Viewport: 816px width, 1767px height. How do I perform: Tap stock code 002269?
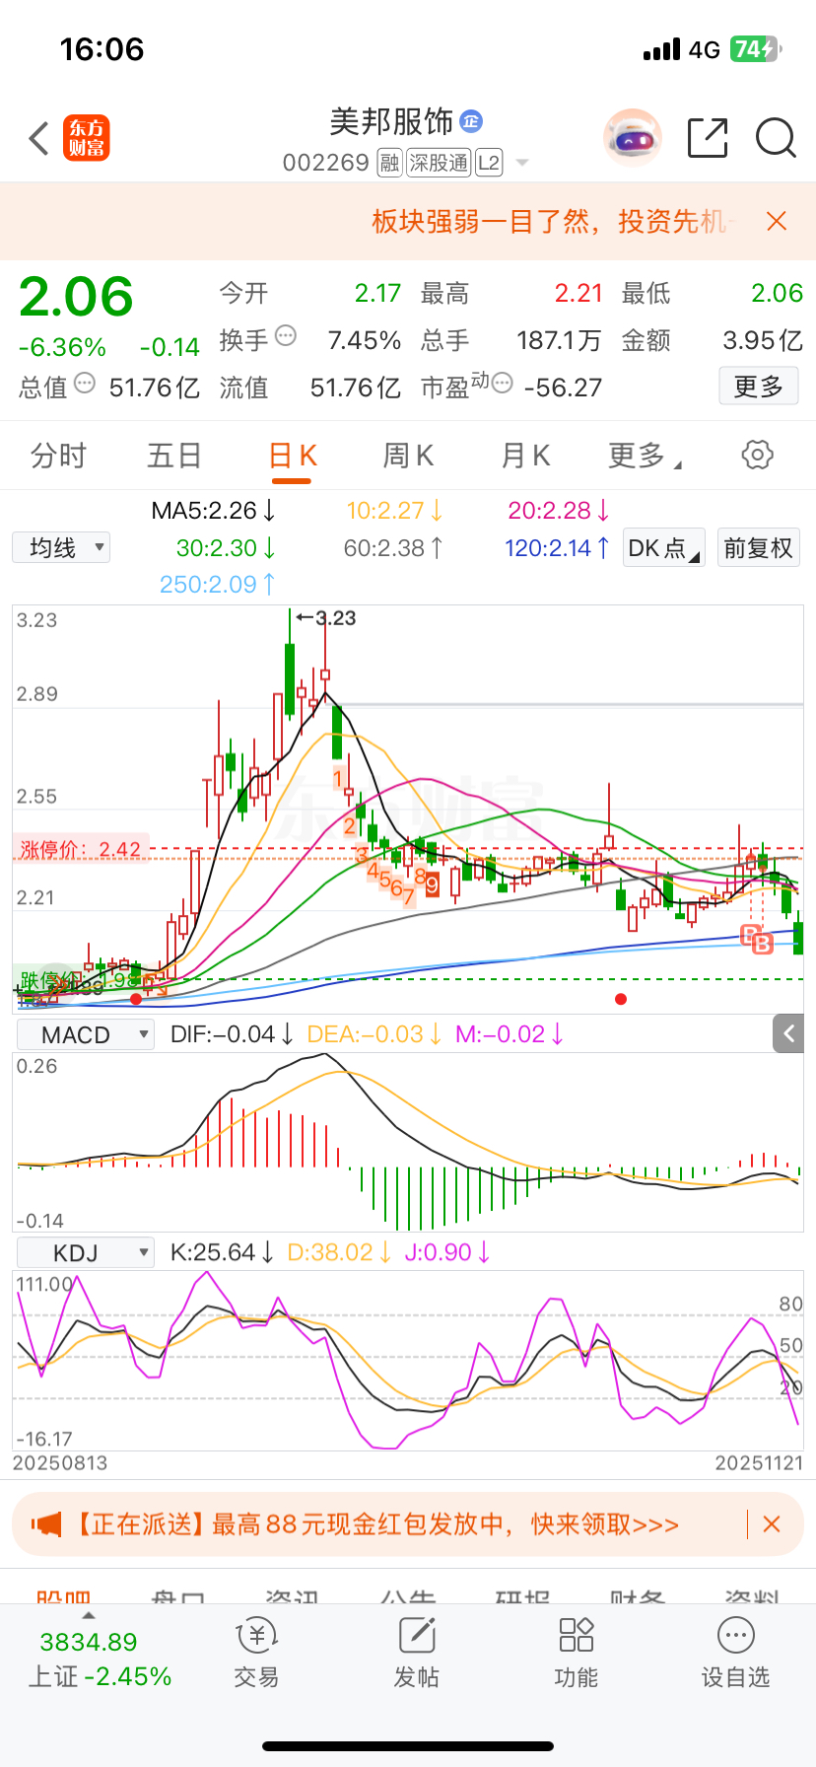coord(325,163)
